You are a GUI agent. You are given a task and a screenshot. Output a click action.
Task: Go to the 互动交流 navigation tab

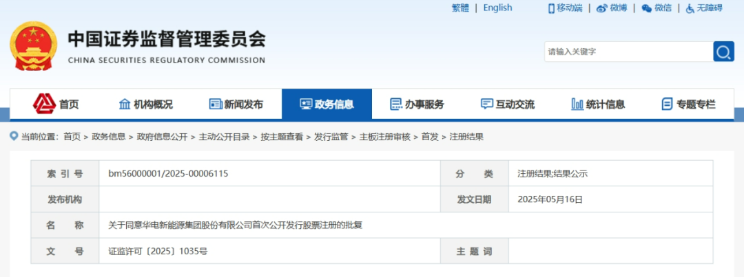point(507,104)
